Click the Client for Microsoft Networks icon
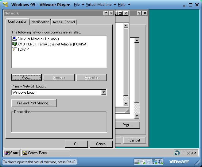 click(14, 39)
